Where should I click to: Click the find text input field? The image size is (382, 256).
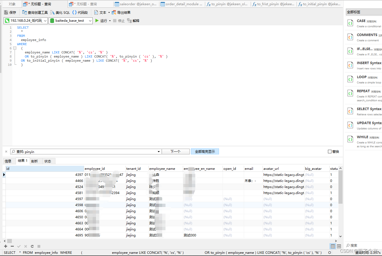point(86,152)
